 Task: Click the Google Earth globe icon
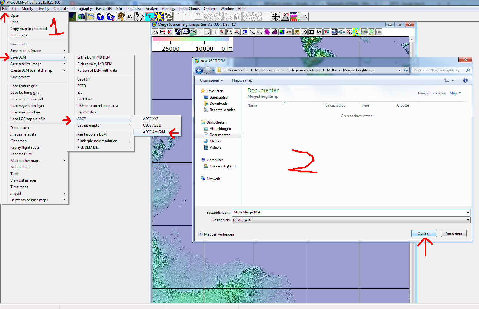(334, 32)
